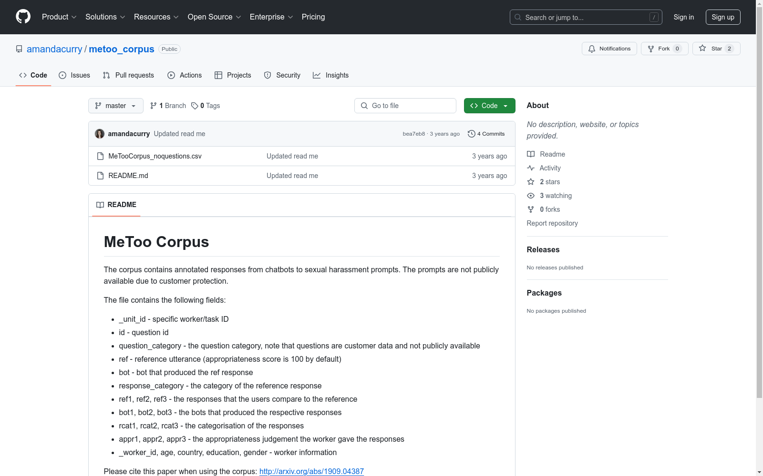Click the fork icon beside 0 forks

tap(531, 209)
